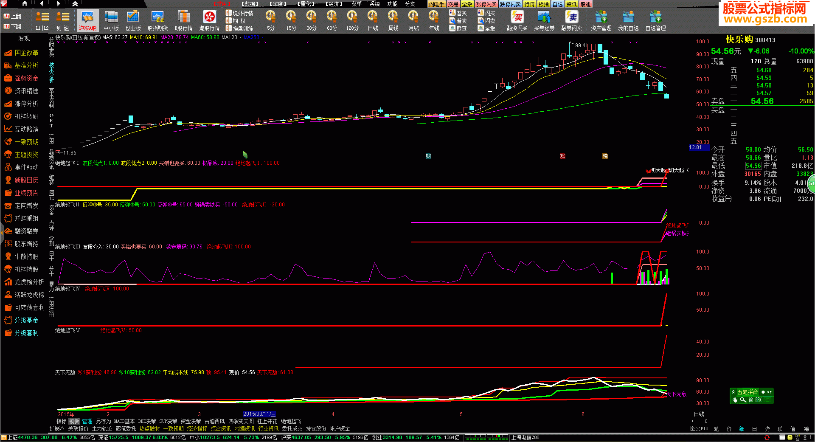Switch chart to the 15分 period
This screenshot has height=442, width=815.
tap(291, 21)
